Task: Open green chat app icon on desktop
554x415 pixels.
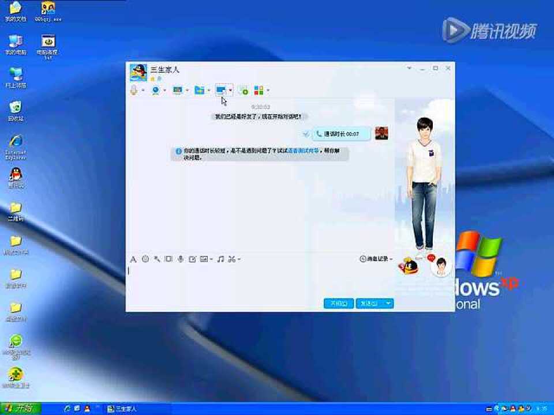Action: (16, 347)
